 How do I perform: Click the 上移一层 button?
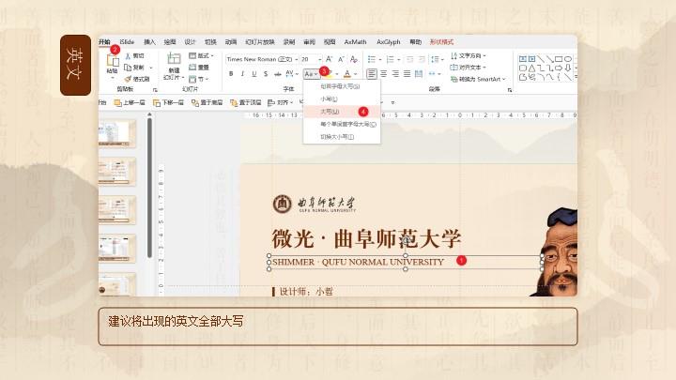(130, 102)
